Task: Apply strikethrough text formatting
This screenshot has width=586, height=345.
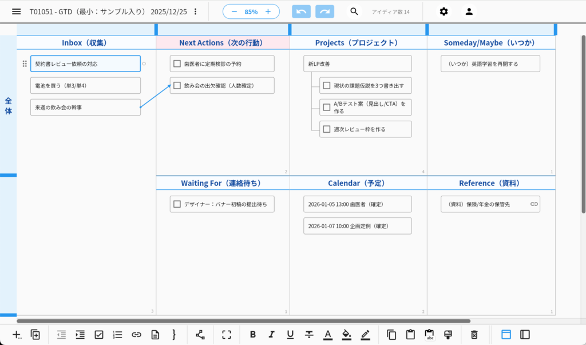Action: 309,335
